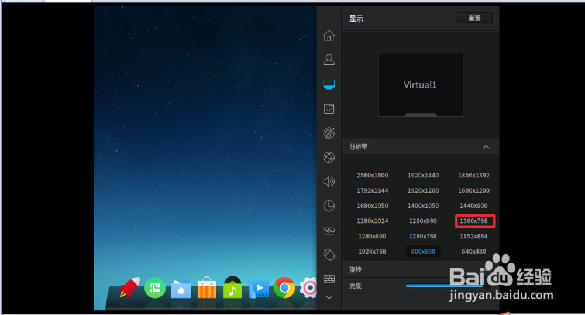Choose resolution 1920x1200
The width and height of the screenshot is (585, 315).
423,191
